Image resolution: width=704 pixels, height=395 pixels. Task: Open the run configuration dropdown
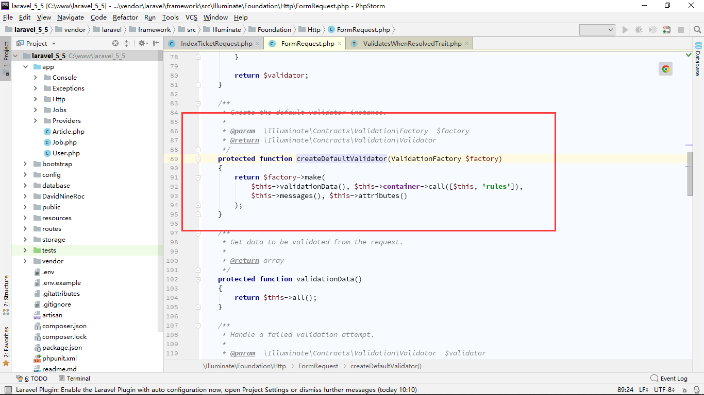tap(597, 30)
